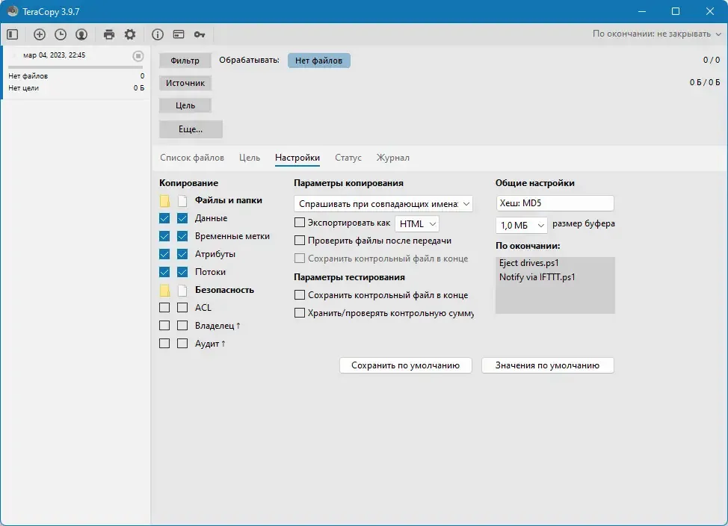
Task: Click the key license icon
Action: click(199, 34)
